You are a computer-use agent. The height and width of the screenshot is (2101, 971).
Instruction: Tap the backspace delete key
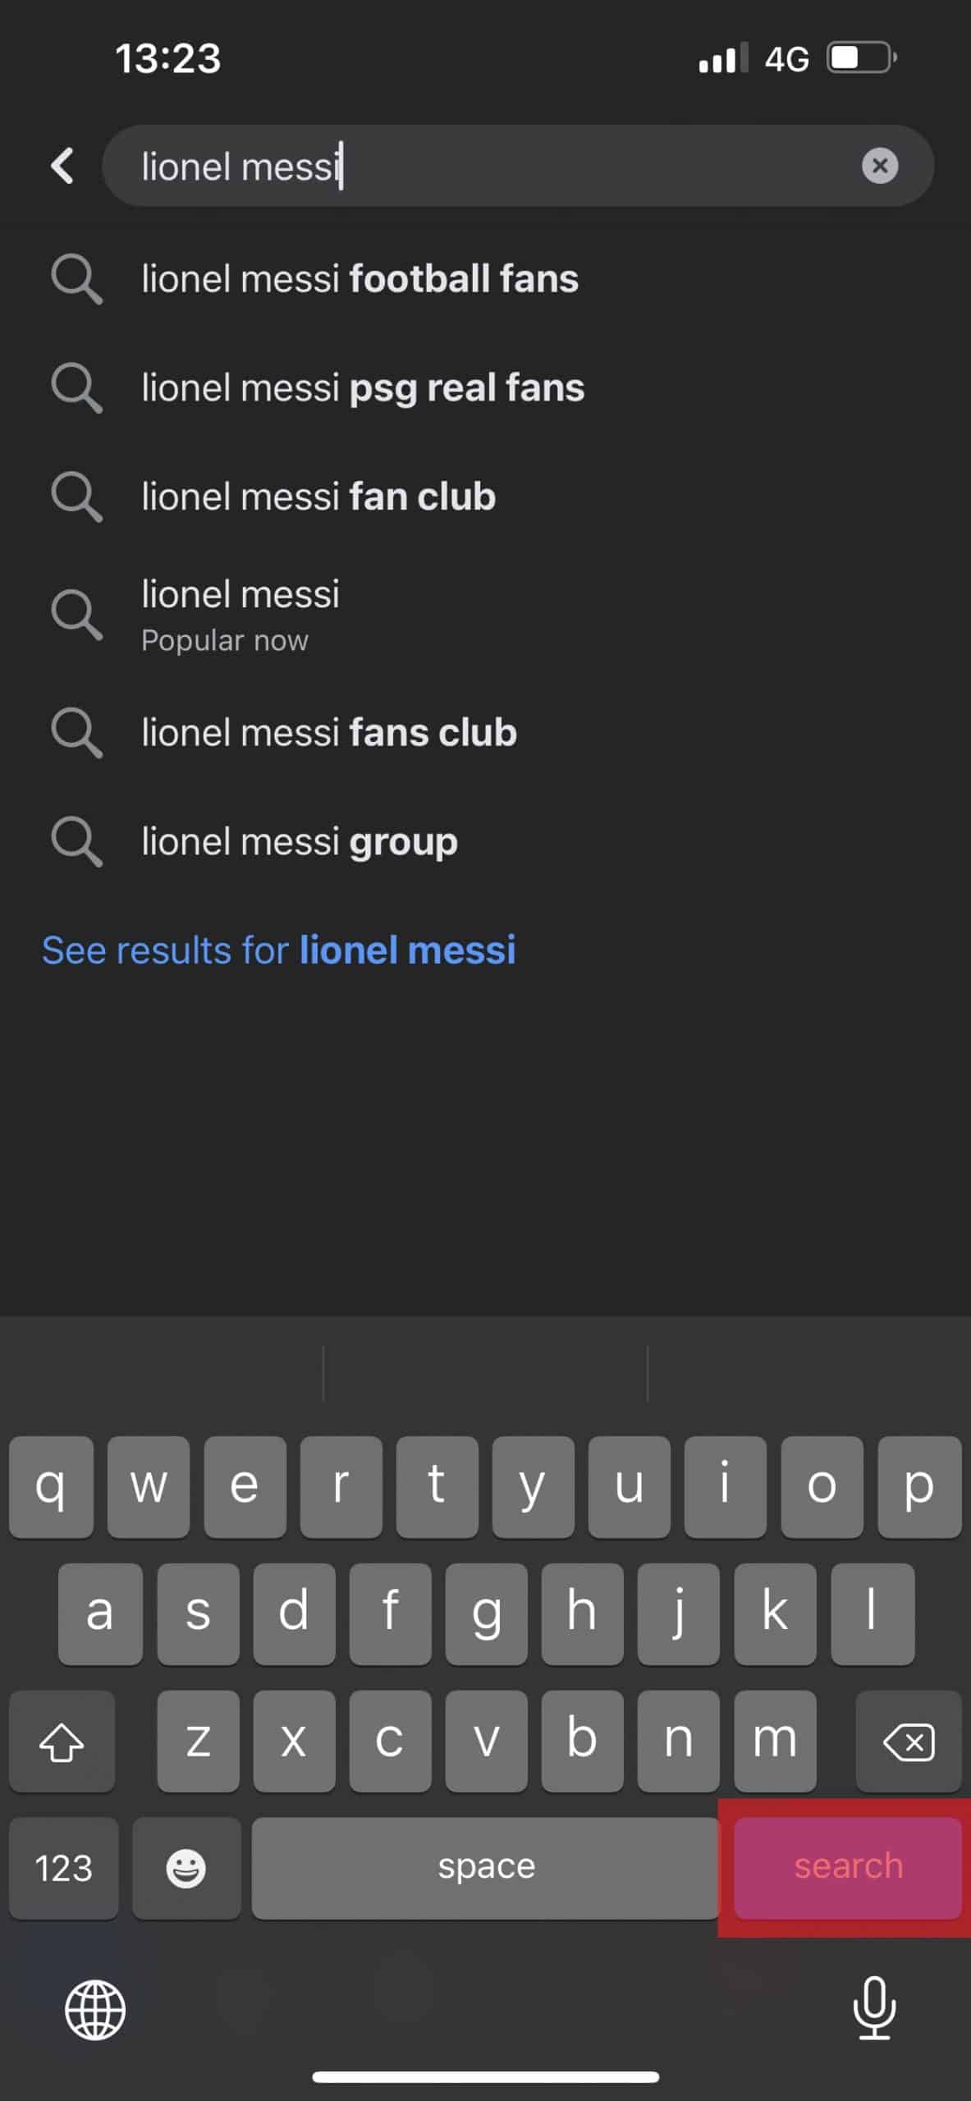tap(909, 1741)
